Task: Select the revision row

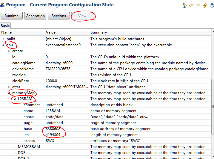Action: (x=105, y=75)
